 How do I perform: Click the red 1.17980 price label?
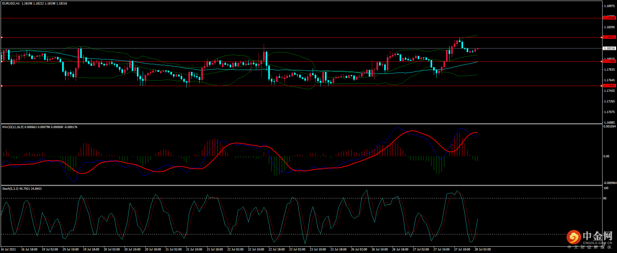609,61
